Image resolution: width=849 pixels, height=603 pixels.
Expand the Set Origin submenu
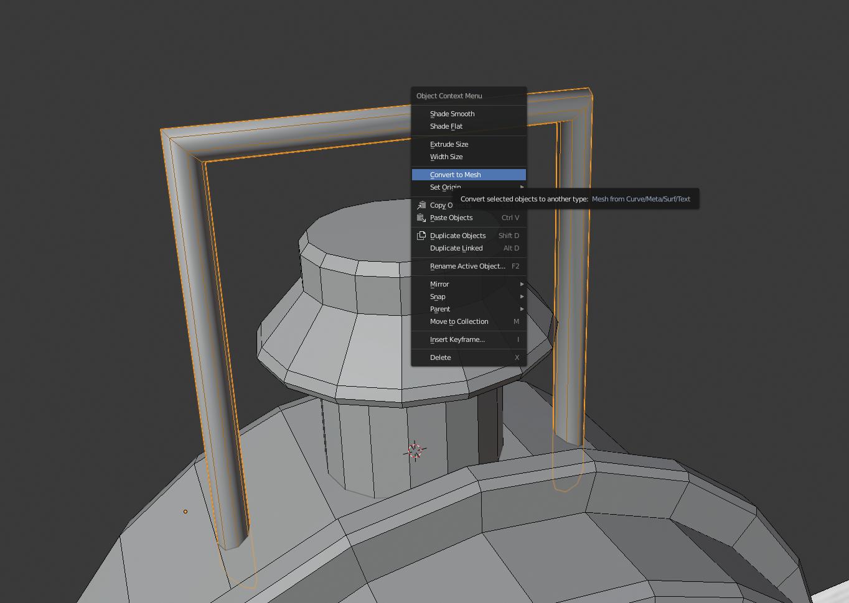pos(469,186)
